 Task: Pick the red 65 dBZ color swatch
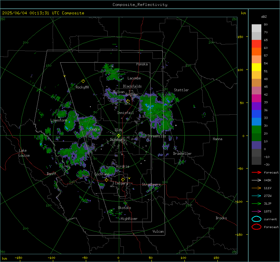pyautogui.click(x=256, y=44)
